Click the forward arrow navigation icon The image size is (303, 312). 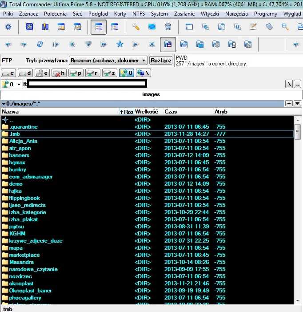point(24,44)
